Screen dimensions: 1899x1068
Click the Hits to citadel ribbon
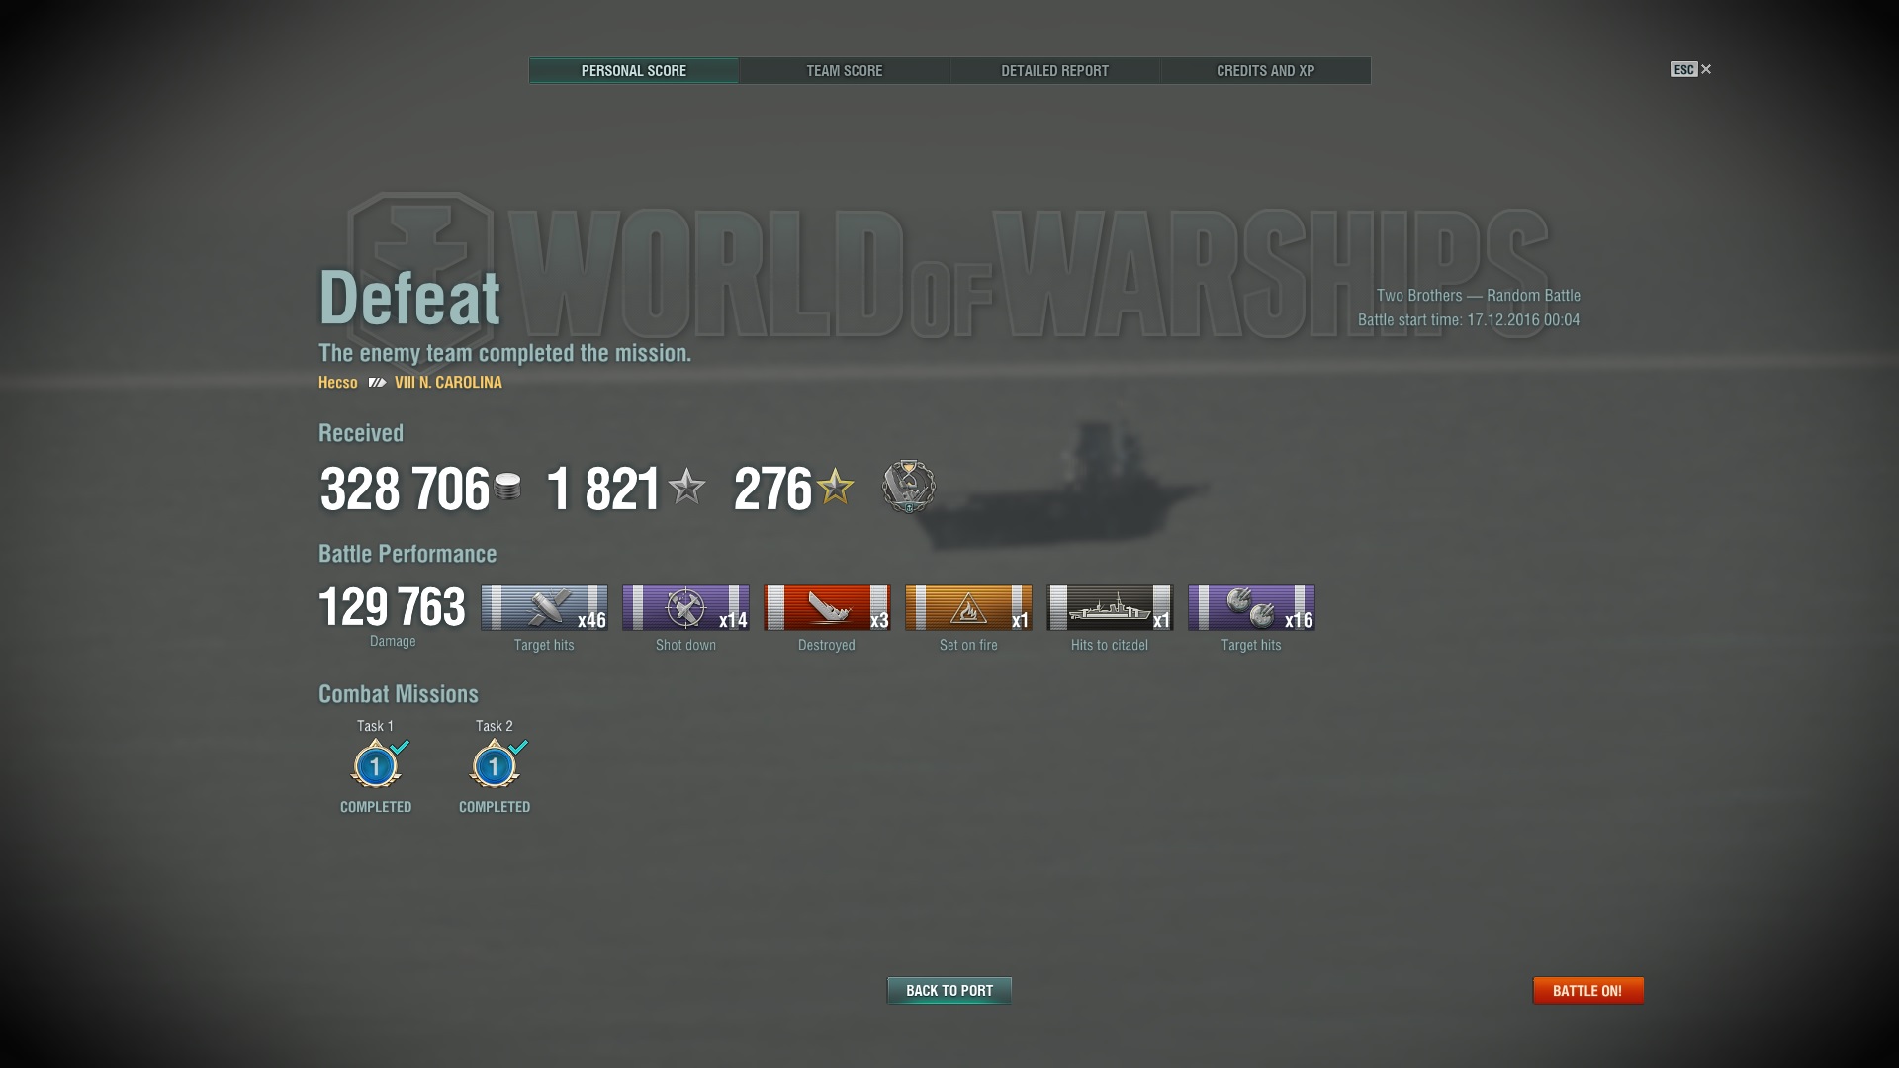pos(1110,607)
